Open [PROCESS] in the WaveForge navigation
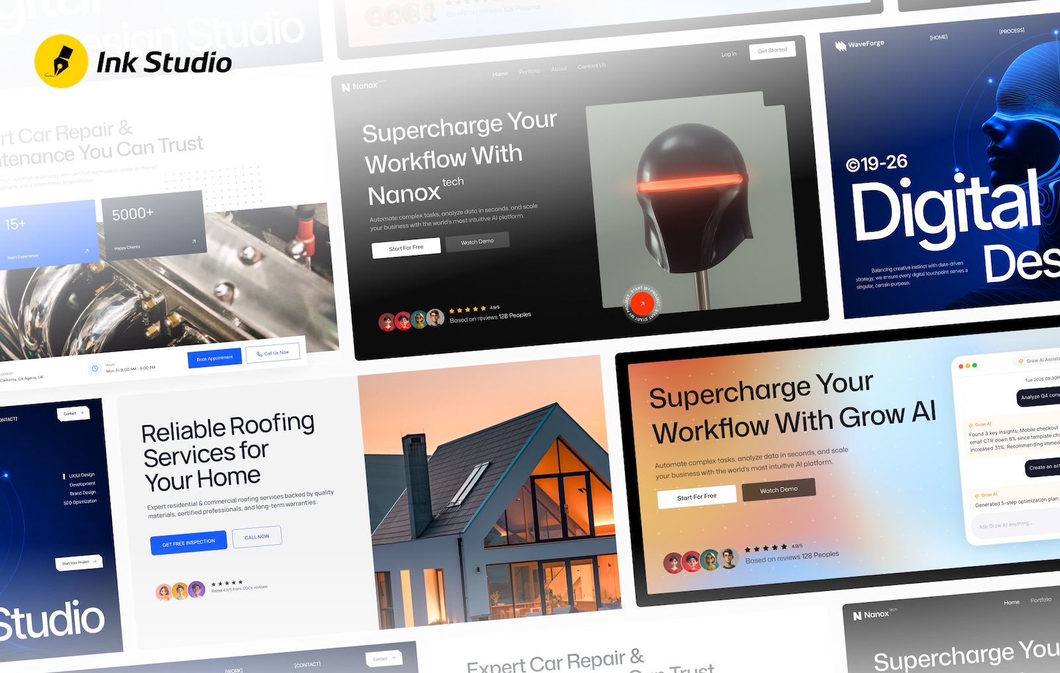The image size is (1060, 673). pyautogui.click(x=1012, y=30)
